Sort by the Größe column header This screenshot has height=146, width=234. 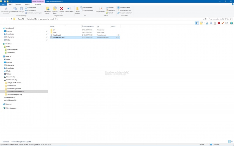click(x=115, y=26)
